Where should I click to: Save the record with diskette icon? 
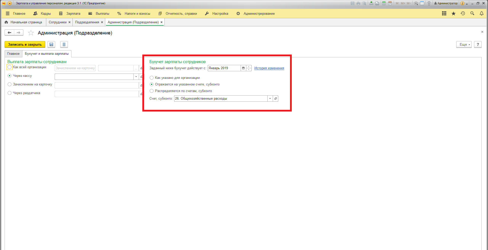pyautogui.click(x=51, y=44)
